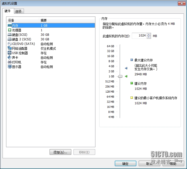This screenshot has width=187, height=169.
Task: Click the blue 最大建议内存 legend square
Action: [x=132, y=60]
